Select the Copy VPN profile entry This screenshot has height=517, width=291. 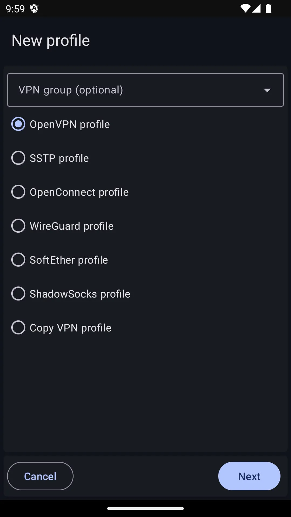[x=70, y=327]
